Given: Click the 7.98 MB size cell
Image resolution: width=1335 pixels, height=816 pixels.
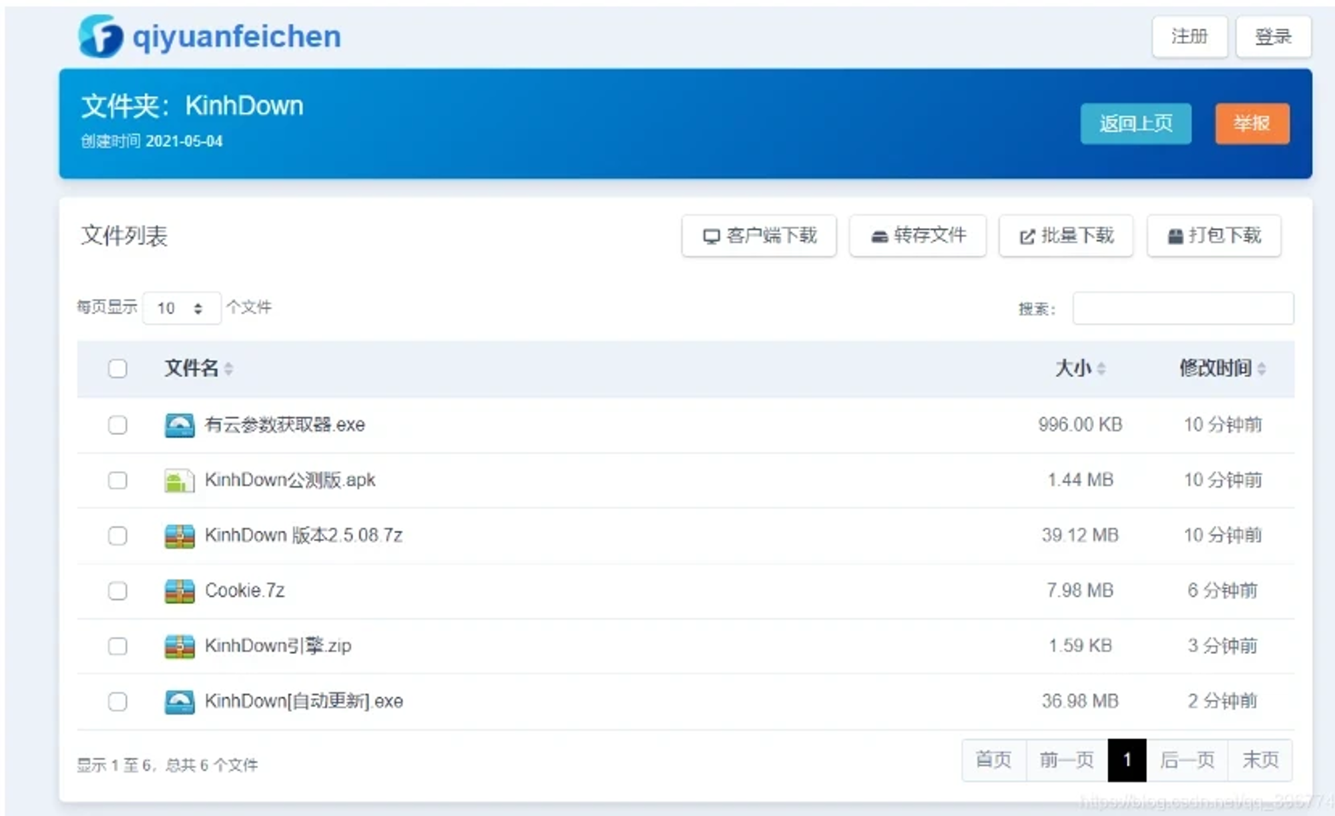Looking at the screenshot, I should click(1080, 591).
